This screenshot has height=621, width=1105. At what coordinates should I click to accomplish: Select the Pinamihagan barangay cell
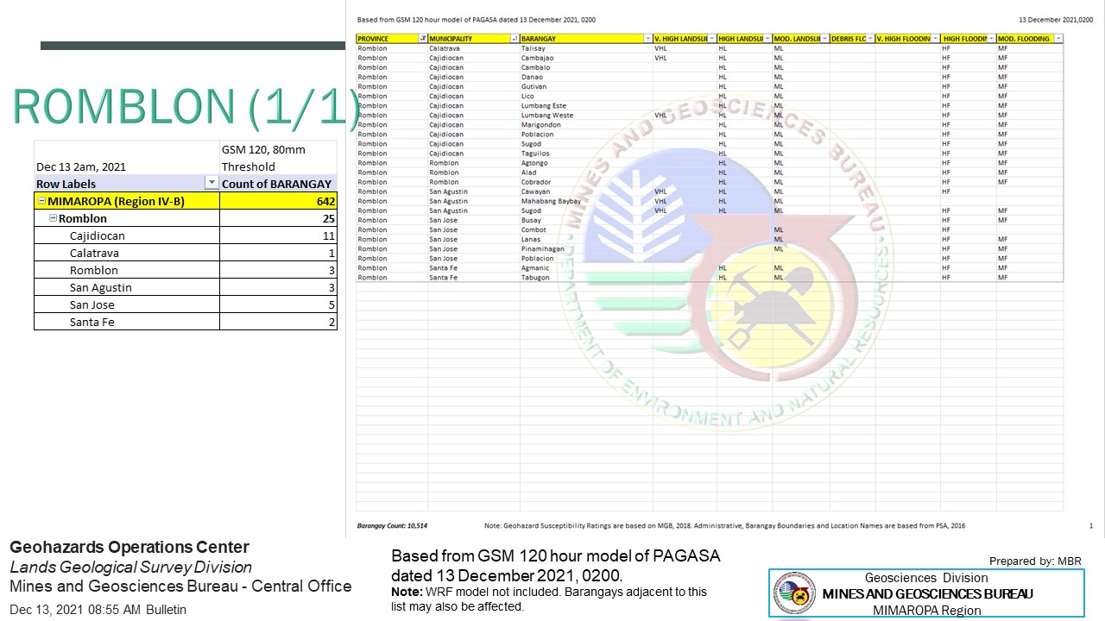586,248
